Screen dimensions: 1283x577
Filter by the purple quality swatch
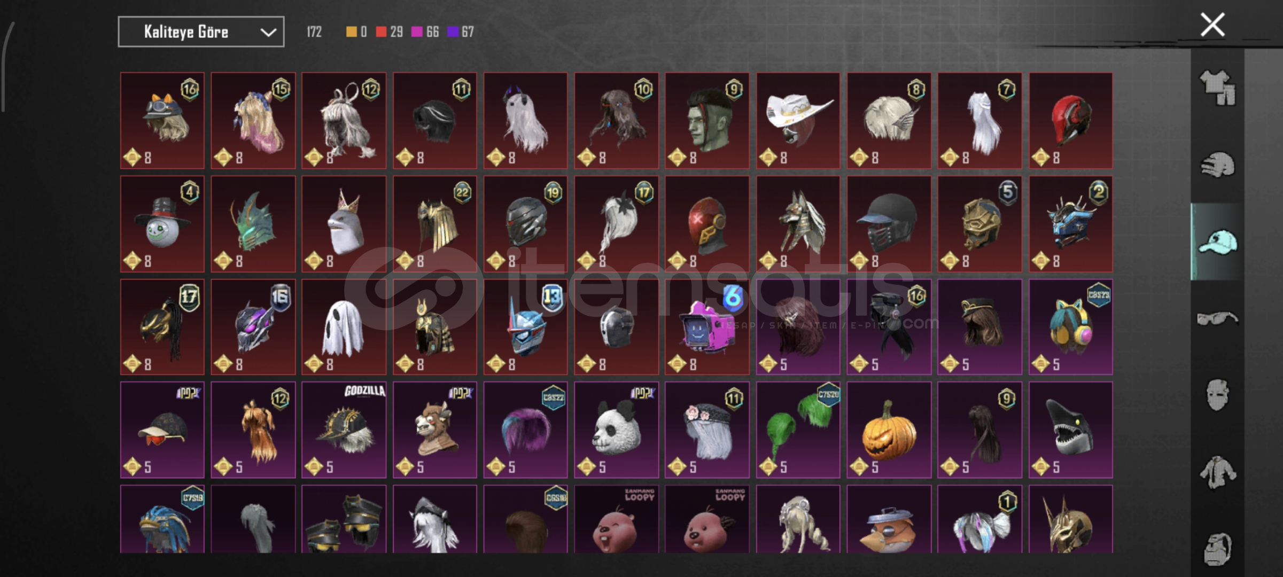coord(453,32)
